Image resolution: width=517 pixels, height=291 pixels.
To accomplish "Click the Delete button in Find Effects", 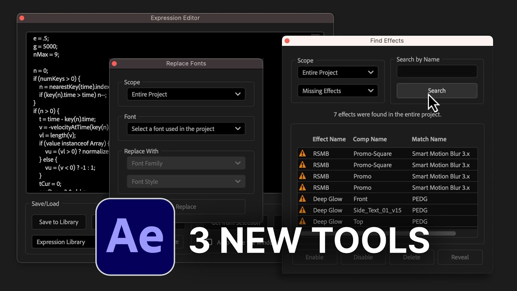I will coord(411,257).
